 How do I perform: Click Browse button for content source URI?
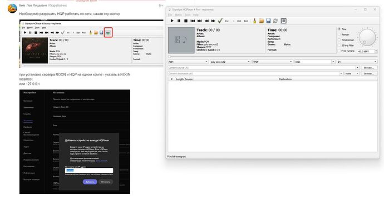coord(369,67)
